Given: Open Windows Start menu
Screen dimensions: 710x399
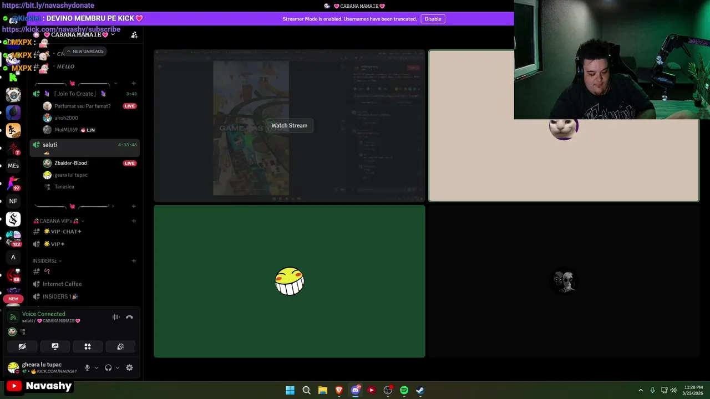Looking at the screenshot, I should point(290,390).
